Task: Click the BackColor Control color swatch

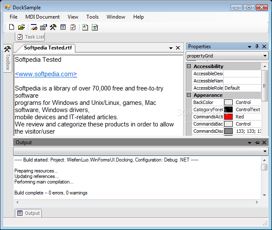Action: [228, 102]
